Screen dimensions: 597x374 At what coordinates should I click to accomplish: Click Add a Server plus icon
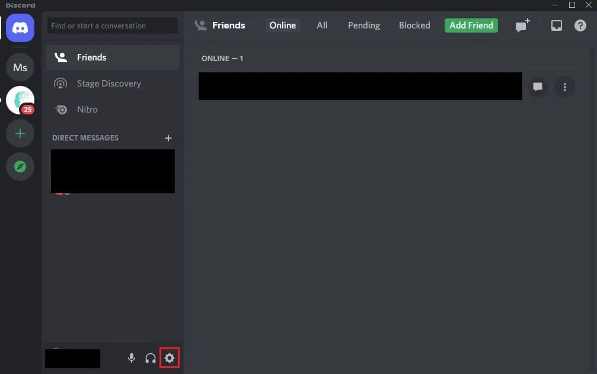20,133
